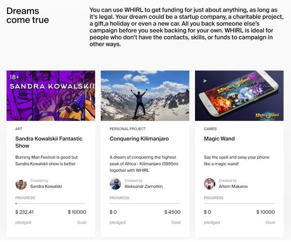Select the GAMES category label
Screen dimensions: 291x242
210,129
